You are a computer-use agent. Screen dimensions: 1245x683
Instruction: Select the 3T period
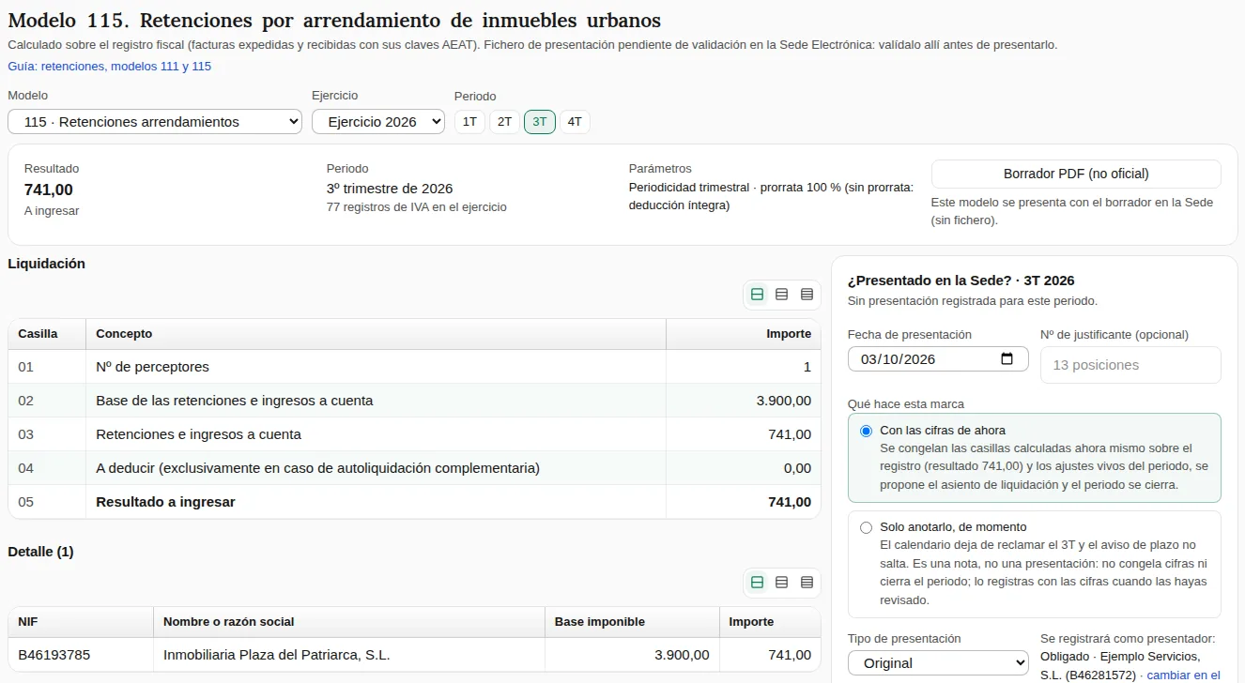pyautogui.click(x=540, y=122)
